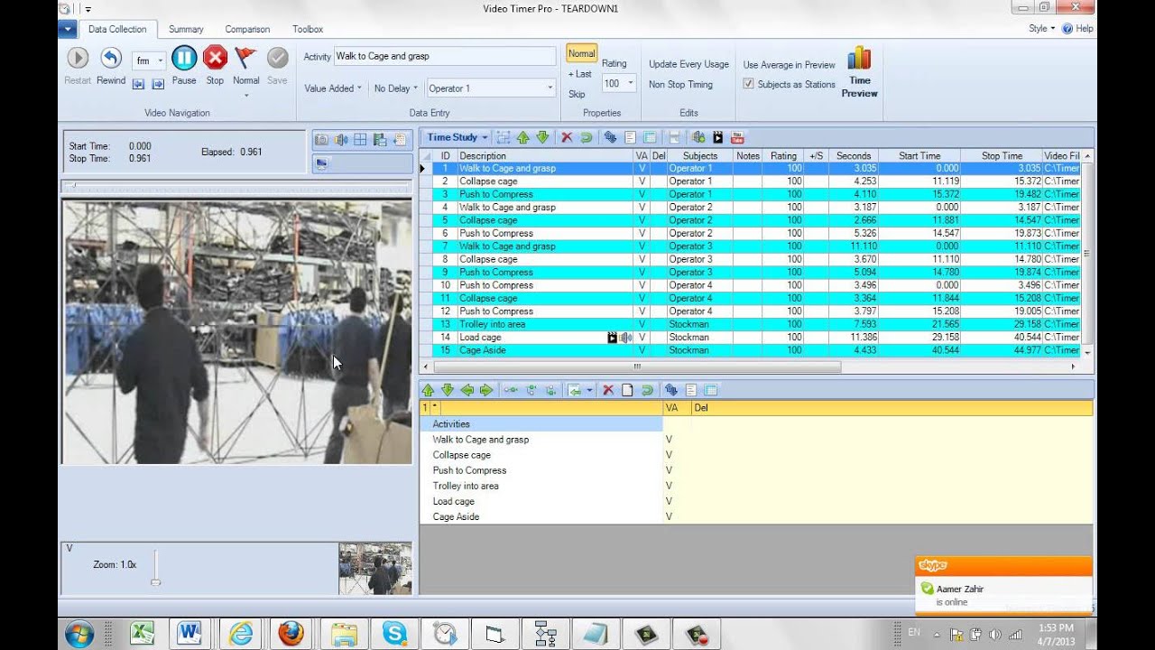Click the Skip button
This screenshot has width=1155, height=650.
577,94
